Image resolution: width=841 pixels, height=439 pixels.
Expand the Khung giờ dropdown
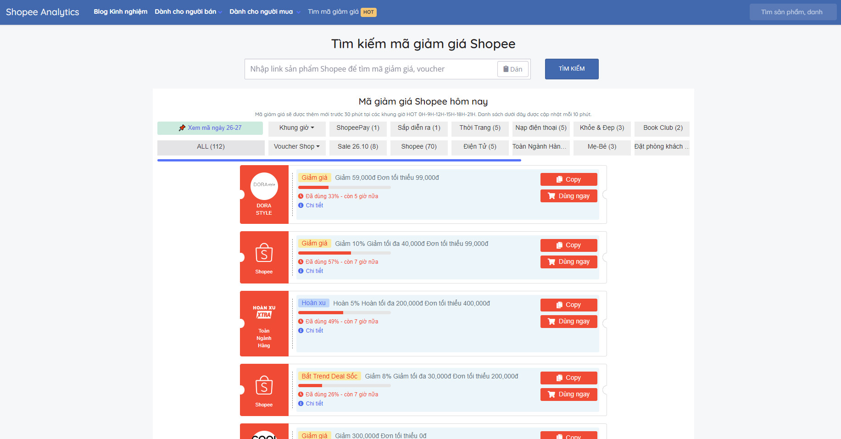(x=297, y=128)
